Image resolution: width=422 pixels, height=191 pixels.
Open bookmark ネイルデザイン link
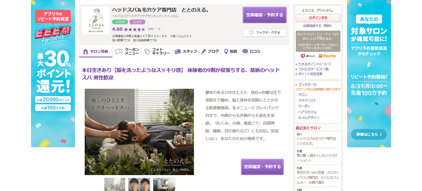pyautogui.click(x=309, y=118)
